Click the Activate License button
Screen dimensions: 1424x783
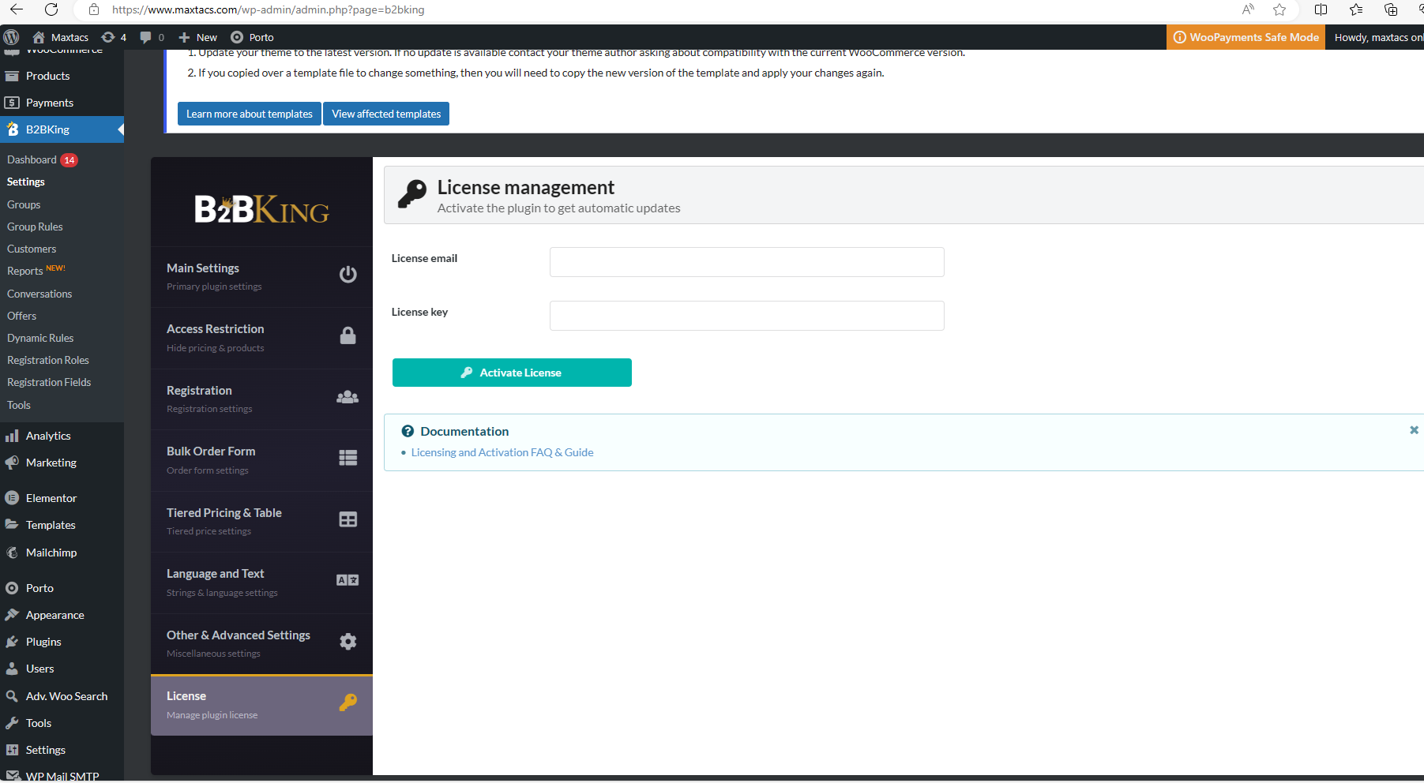pos(512,373)
